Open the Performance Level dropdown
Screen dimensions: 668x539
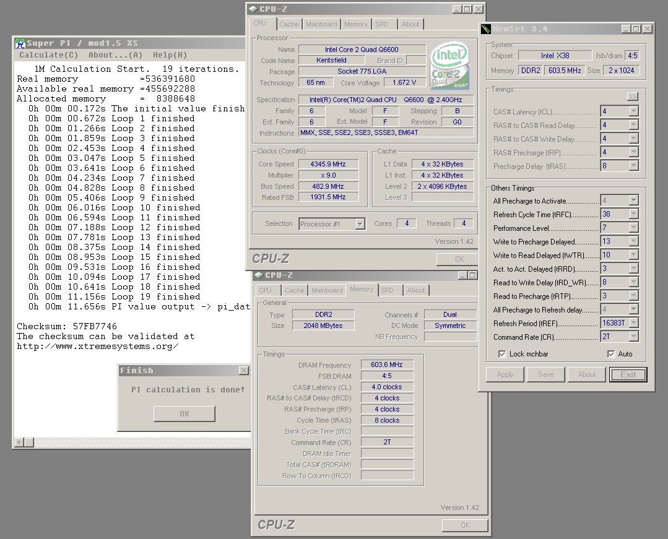[x=633, y=228]
